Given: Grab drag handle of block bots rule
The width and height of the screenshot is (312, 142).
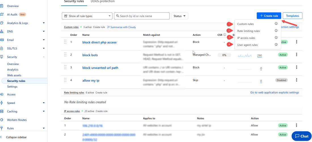Looking at the screenshot, I should click(65, 55).
